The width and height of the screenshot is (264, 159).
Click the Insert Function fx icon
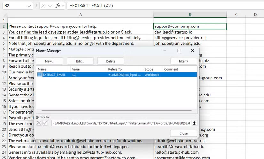[x=58, y=6]
